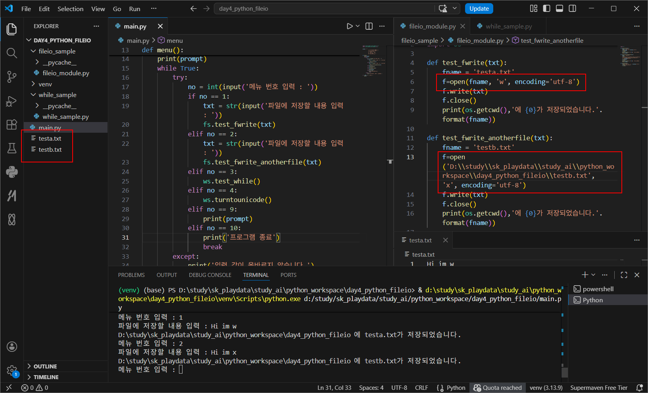Open notifications bell in status bar
The height and width of the screenshot is (393, 648).
(x=639, y=388)
